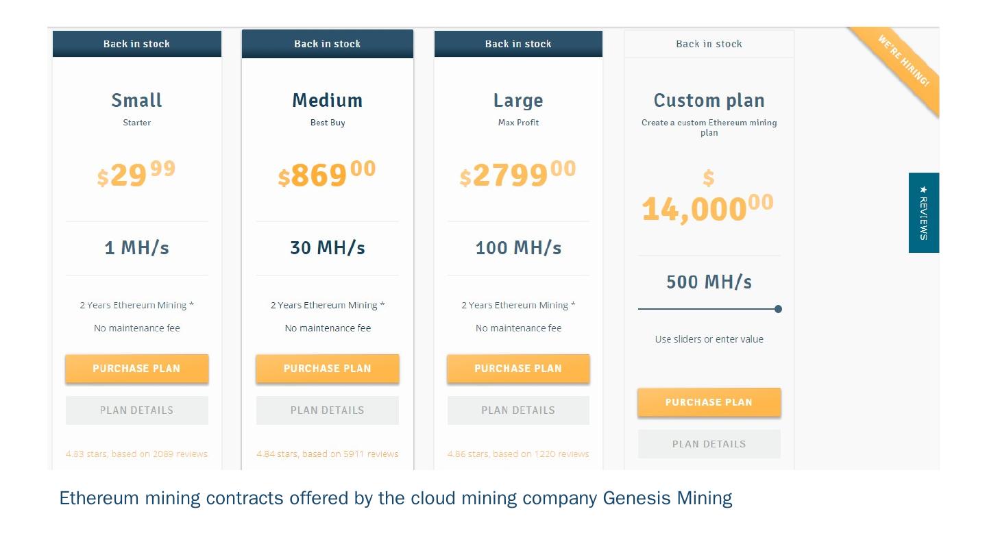The width and height of the screenshot is (987, 555).
Task: Purchase the Medium plan
Action: point(327,369)
